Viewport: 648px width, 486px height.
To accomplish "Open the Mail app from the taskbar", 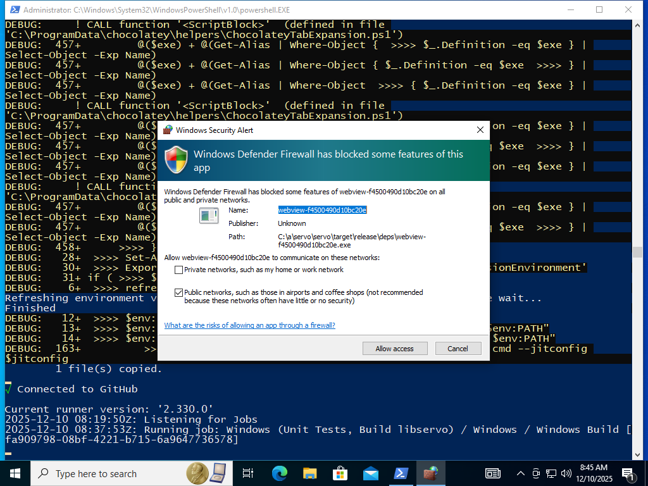I will click(370, 473).
